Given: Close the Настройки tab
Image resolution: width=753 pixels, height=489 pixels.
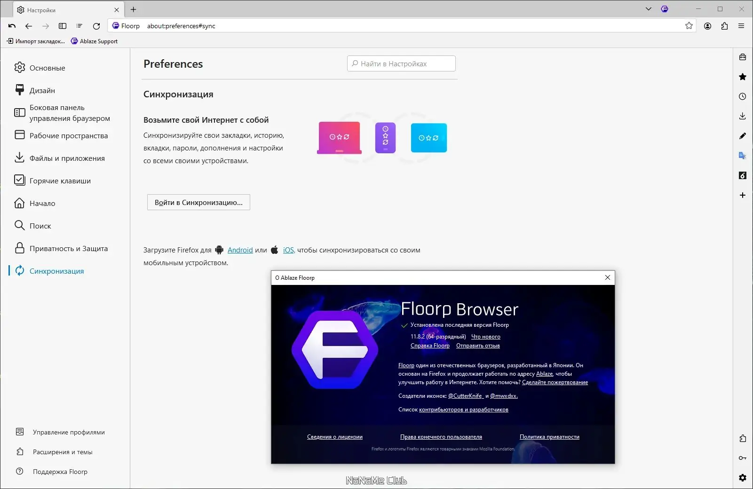Looking at the screenshot, I should tap(117, 10).
